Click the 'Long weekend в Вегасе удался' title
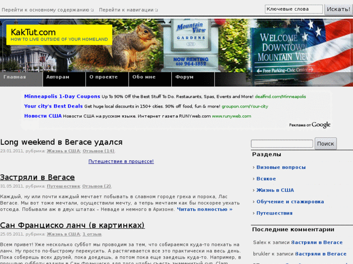Viewport: 353px width, 264px height. coord(62,142)
